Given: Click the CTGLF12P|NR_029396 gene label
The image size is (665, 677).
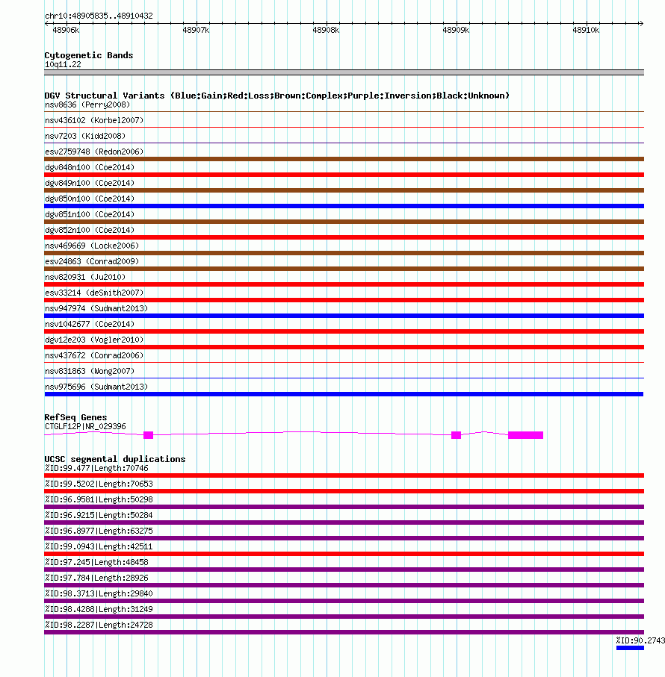Looking at the screenshot, I should pyautogui.click(x=86, y=427).
